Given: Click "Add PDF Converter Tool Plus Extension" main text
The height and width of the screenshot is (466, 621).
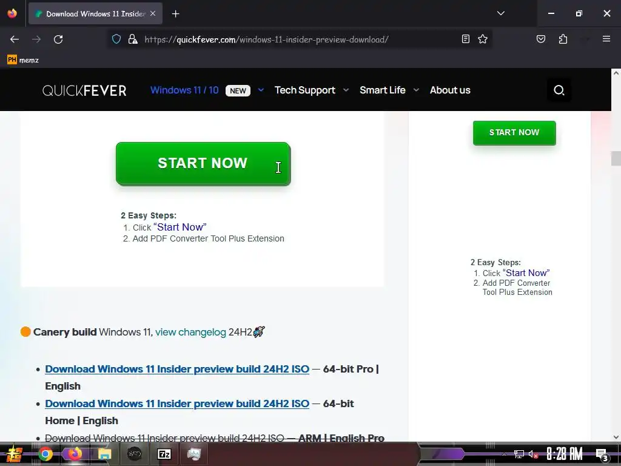Looking at the screenshot, I should (209, 238).
